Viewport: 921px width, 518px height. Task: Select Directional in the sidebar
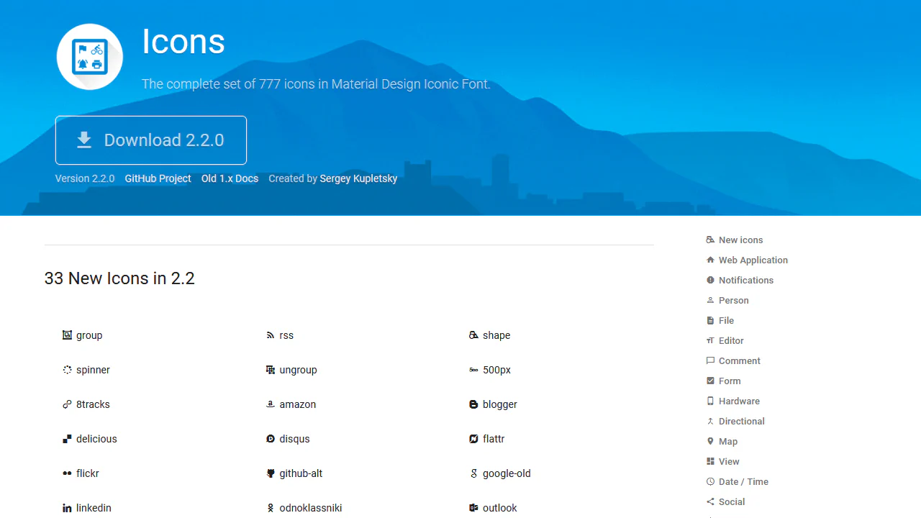(741, 422)
